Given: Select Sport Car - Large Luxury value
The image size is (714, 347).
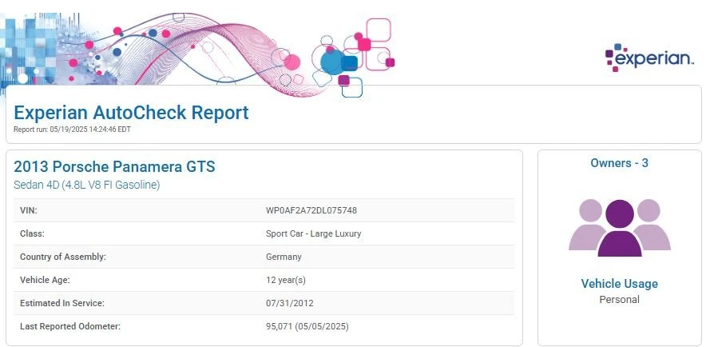Looking at the screenshot, I should 313,234.
